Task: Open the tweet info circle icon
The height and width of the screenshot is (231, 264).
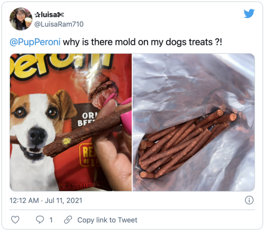Action: tap(249, 200)
